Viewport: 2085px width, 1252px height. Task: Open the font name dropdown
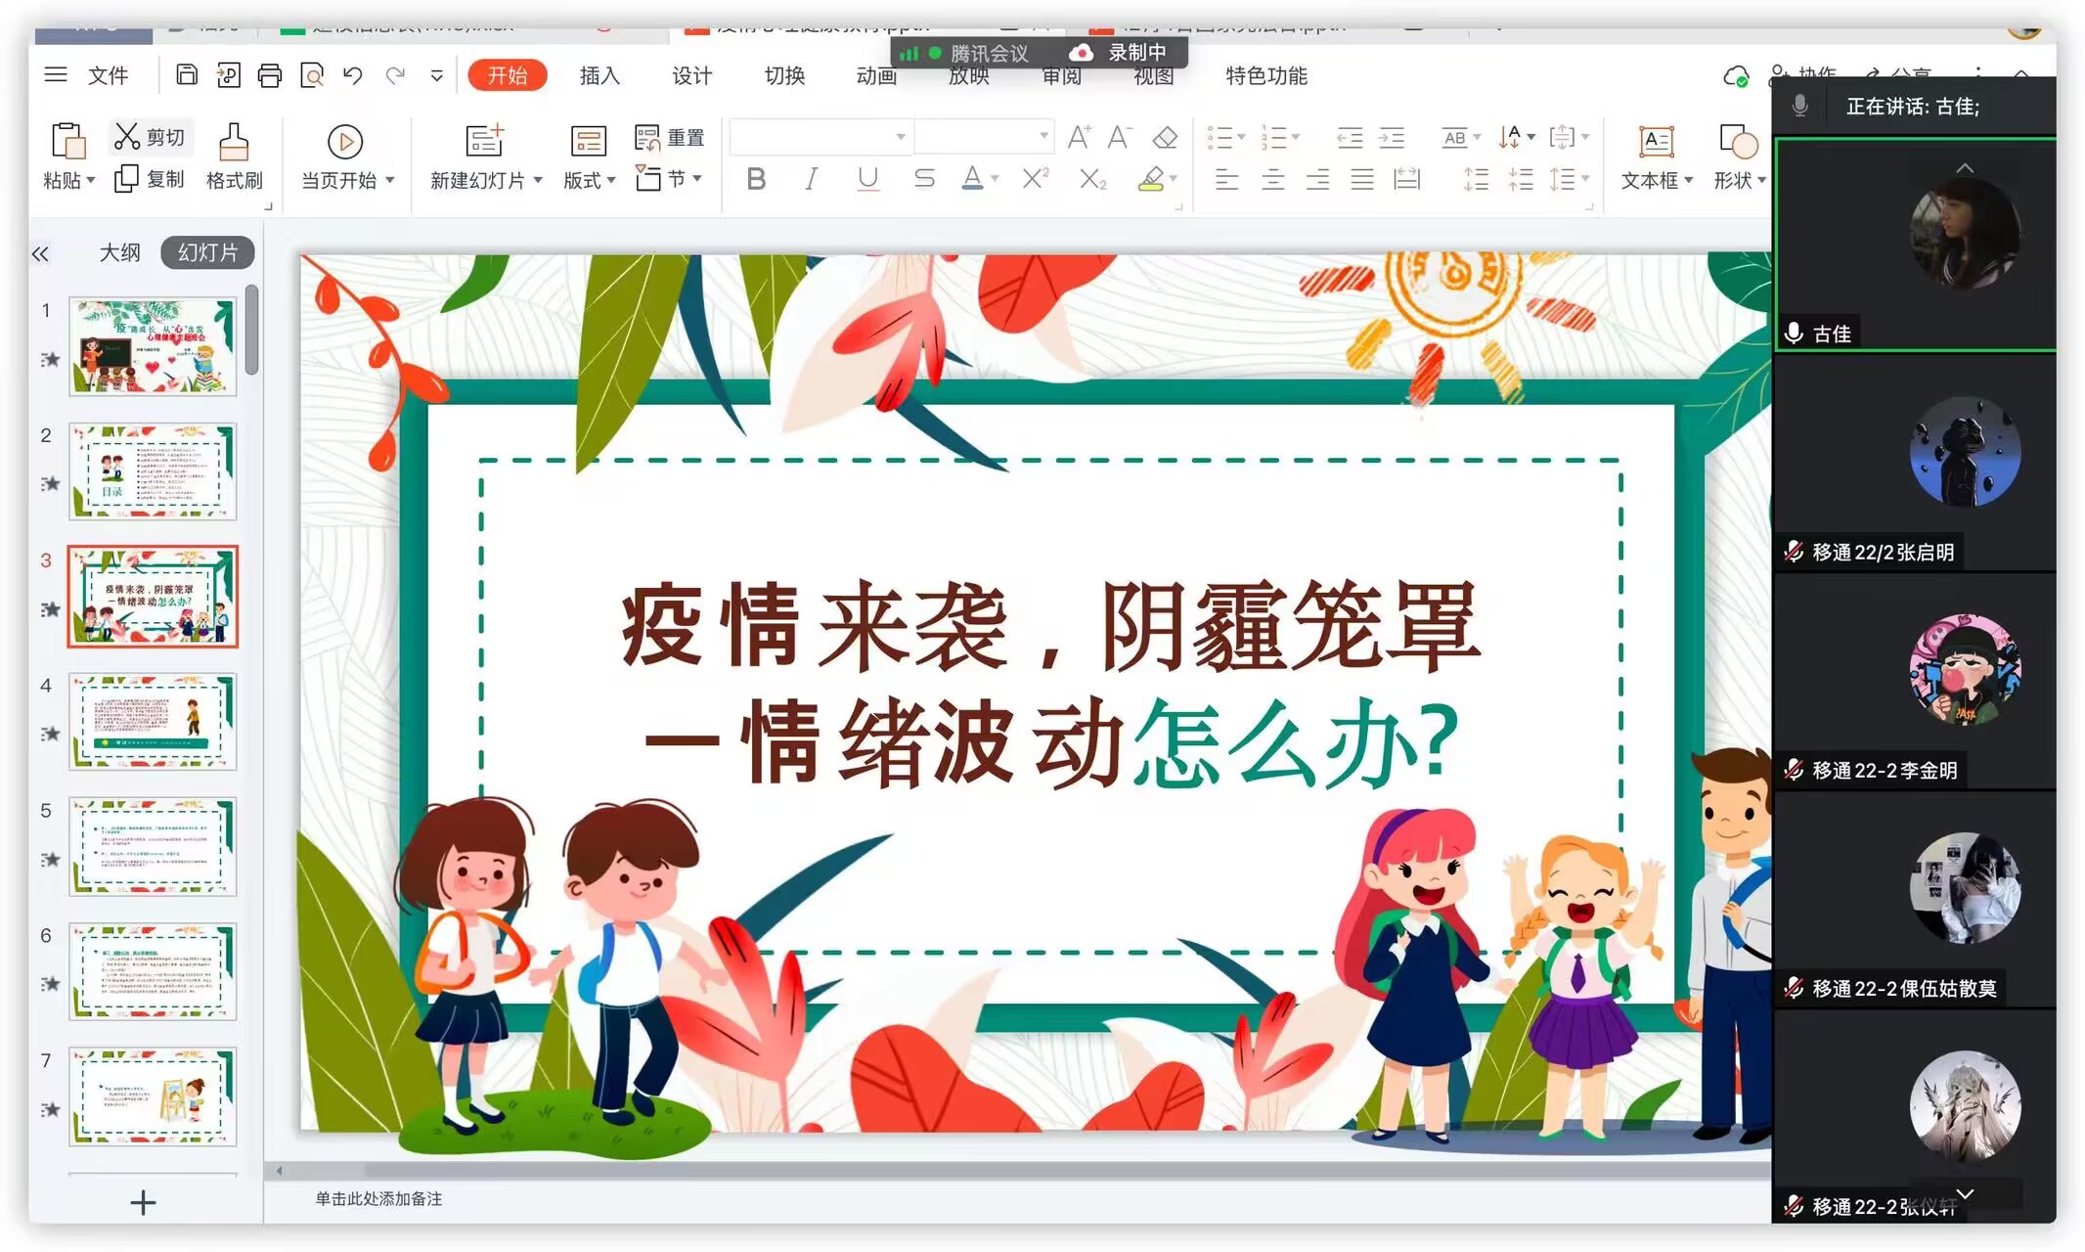pyautogui.click(x=900, y=137)
